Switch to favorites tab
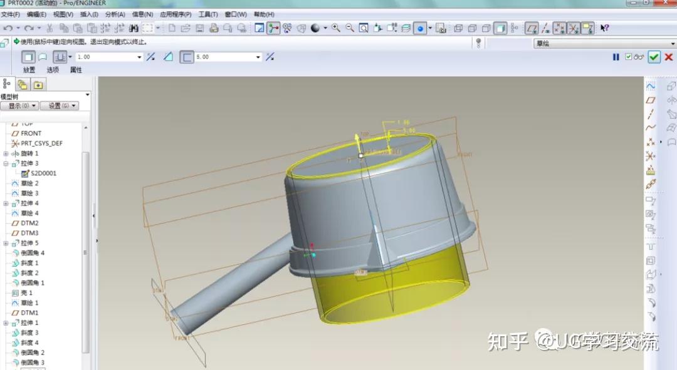Image resolution: width=677 pixels, height=370 pixels. [38, 85]
